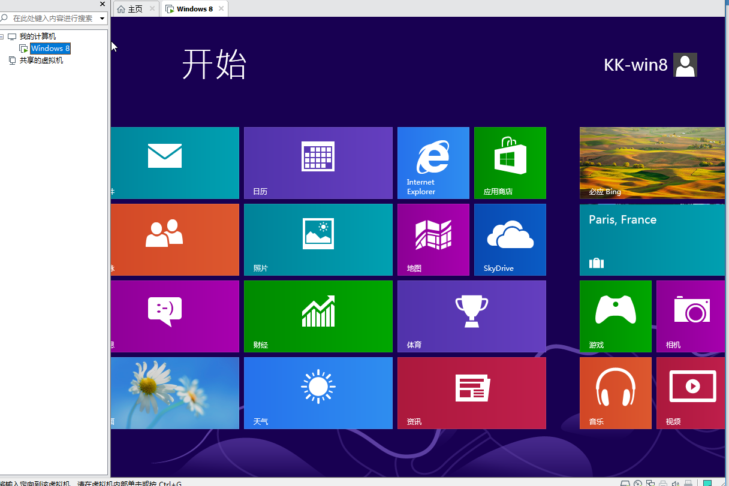Screen dimensions: 729x486
Task: Select 共享的虚拟机 in the library tree
Action: pyautogui.click(x=41, y=61)
